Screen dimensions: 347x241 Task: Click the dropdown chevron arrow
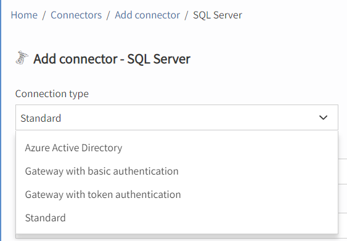point(323,117)
